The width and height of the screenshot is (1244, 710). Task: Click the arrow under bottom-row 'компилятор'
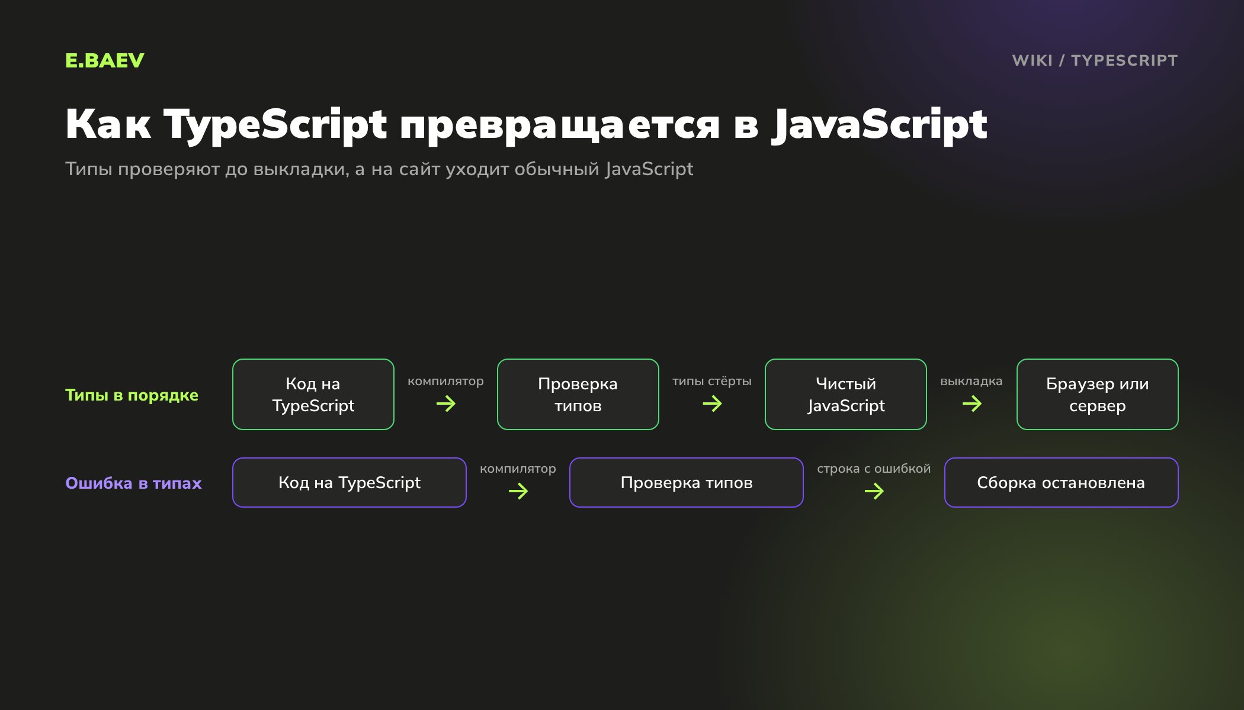pos(518,491)
